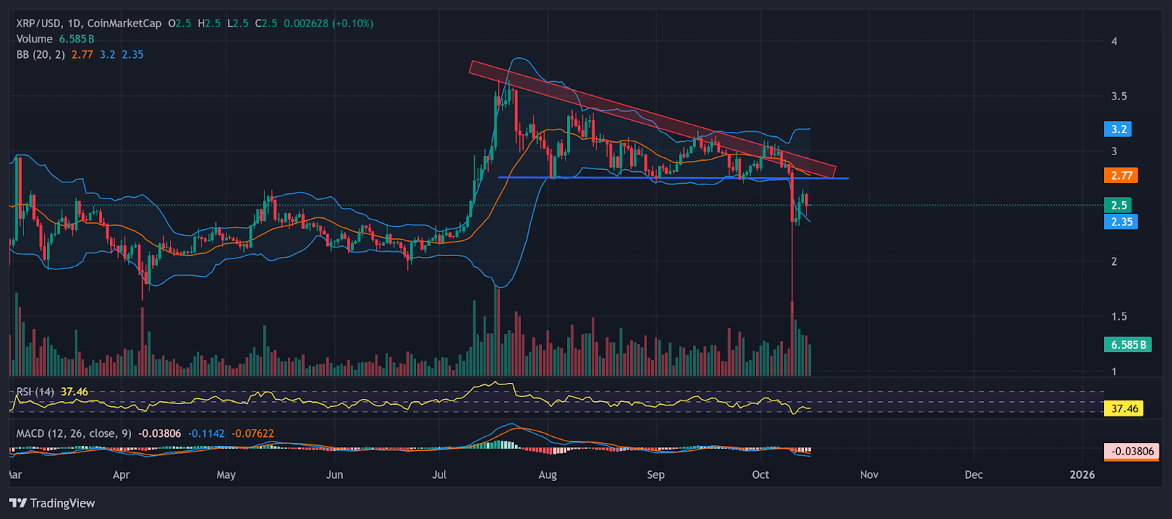Select the Volume indicator legend
Image resolution: width=1172 pixels, height=519 pixels.
pos(34,39)
